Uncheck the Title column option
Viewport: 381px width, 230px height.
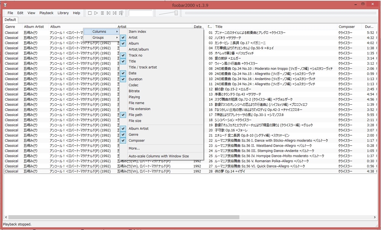(x=161, y=61)
